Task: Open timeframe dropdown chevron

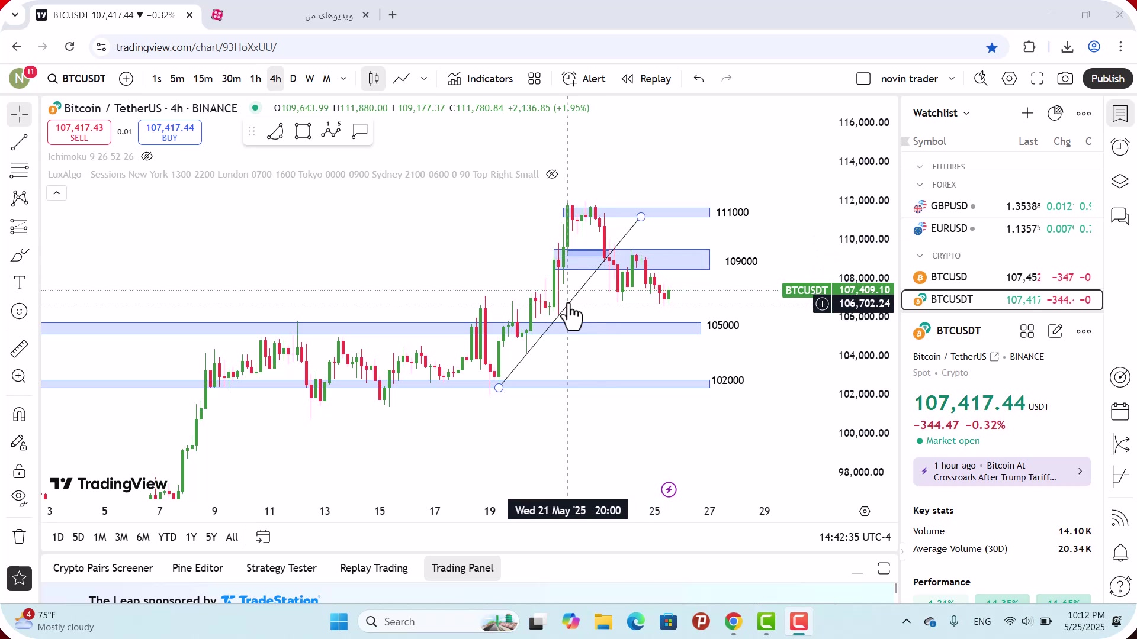Action: click(343, 79)
